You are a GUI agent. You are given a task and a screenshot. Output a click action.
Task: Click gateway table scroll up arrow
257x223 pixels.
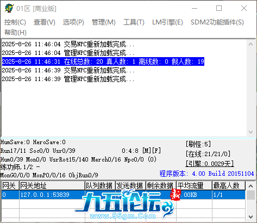(251, 186)
